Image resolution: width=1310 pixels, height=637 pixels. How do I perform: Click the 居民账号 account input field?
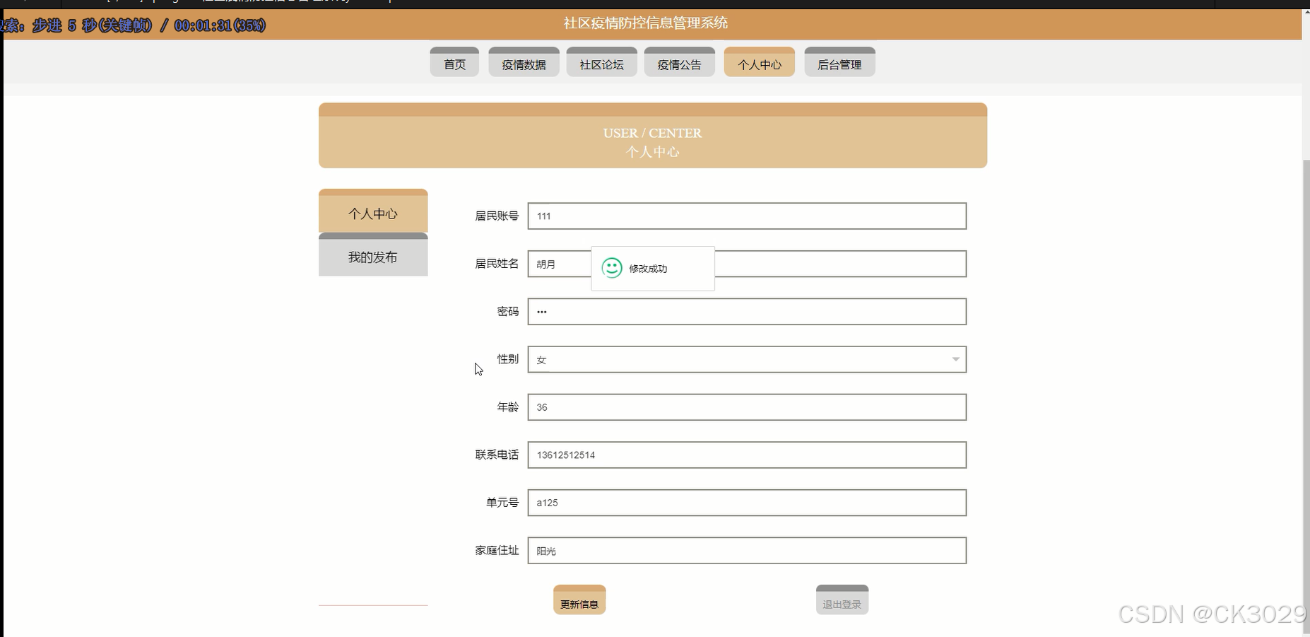[746, 216]
